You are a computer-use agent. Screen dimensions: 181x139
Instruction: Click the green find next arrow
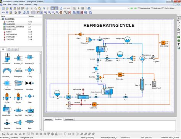tap(136, 8)
